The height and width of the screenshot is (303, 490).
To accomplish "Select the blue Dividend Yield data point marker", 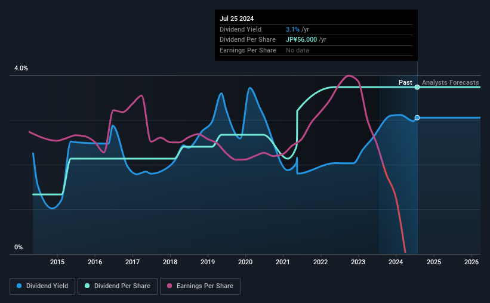I will pos(417,118).
